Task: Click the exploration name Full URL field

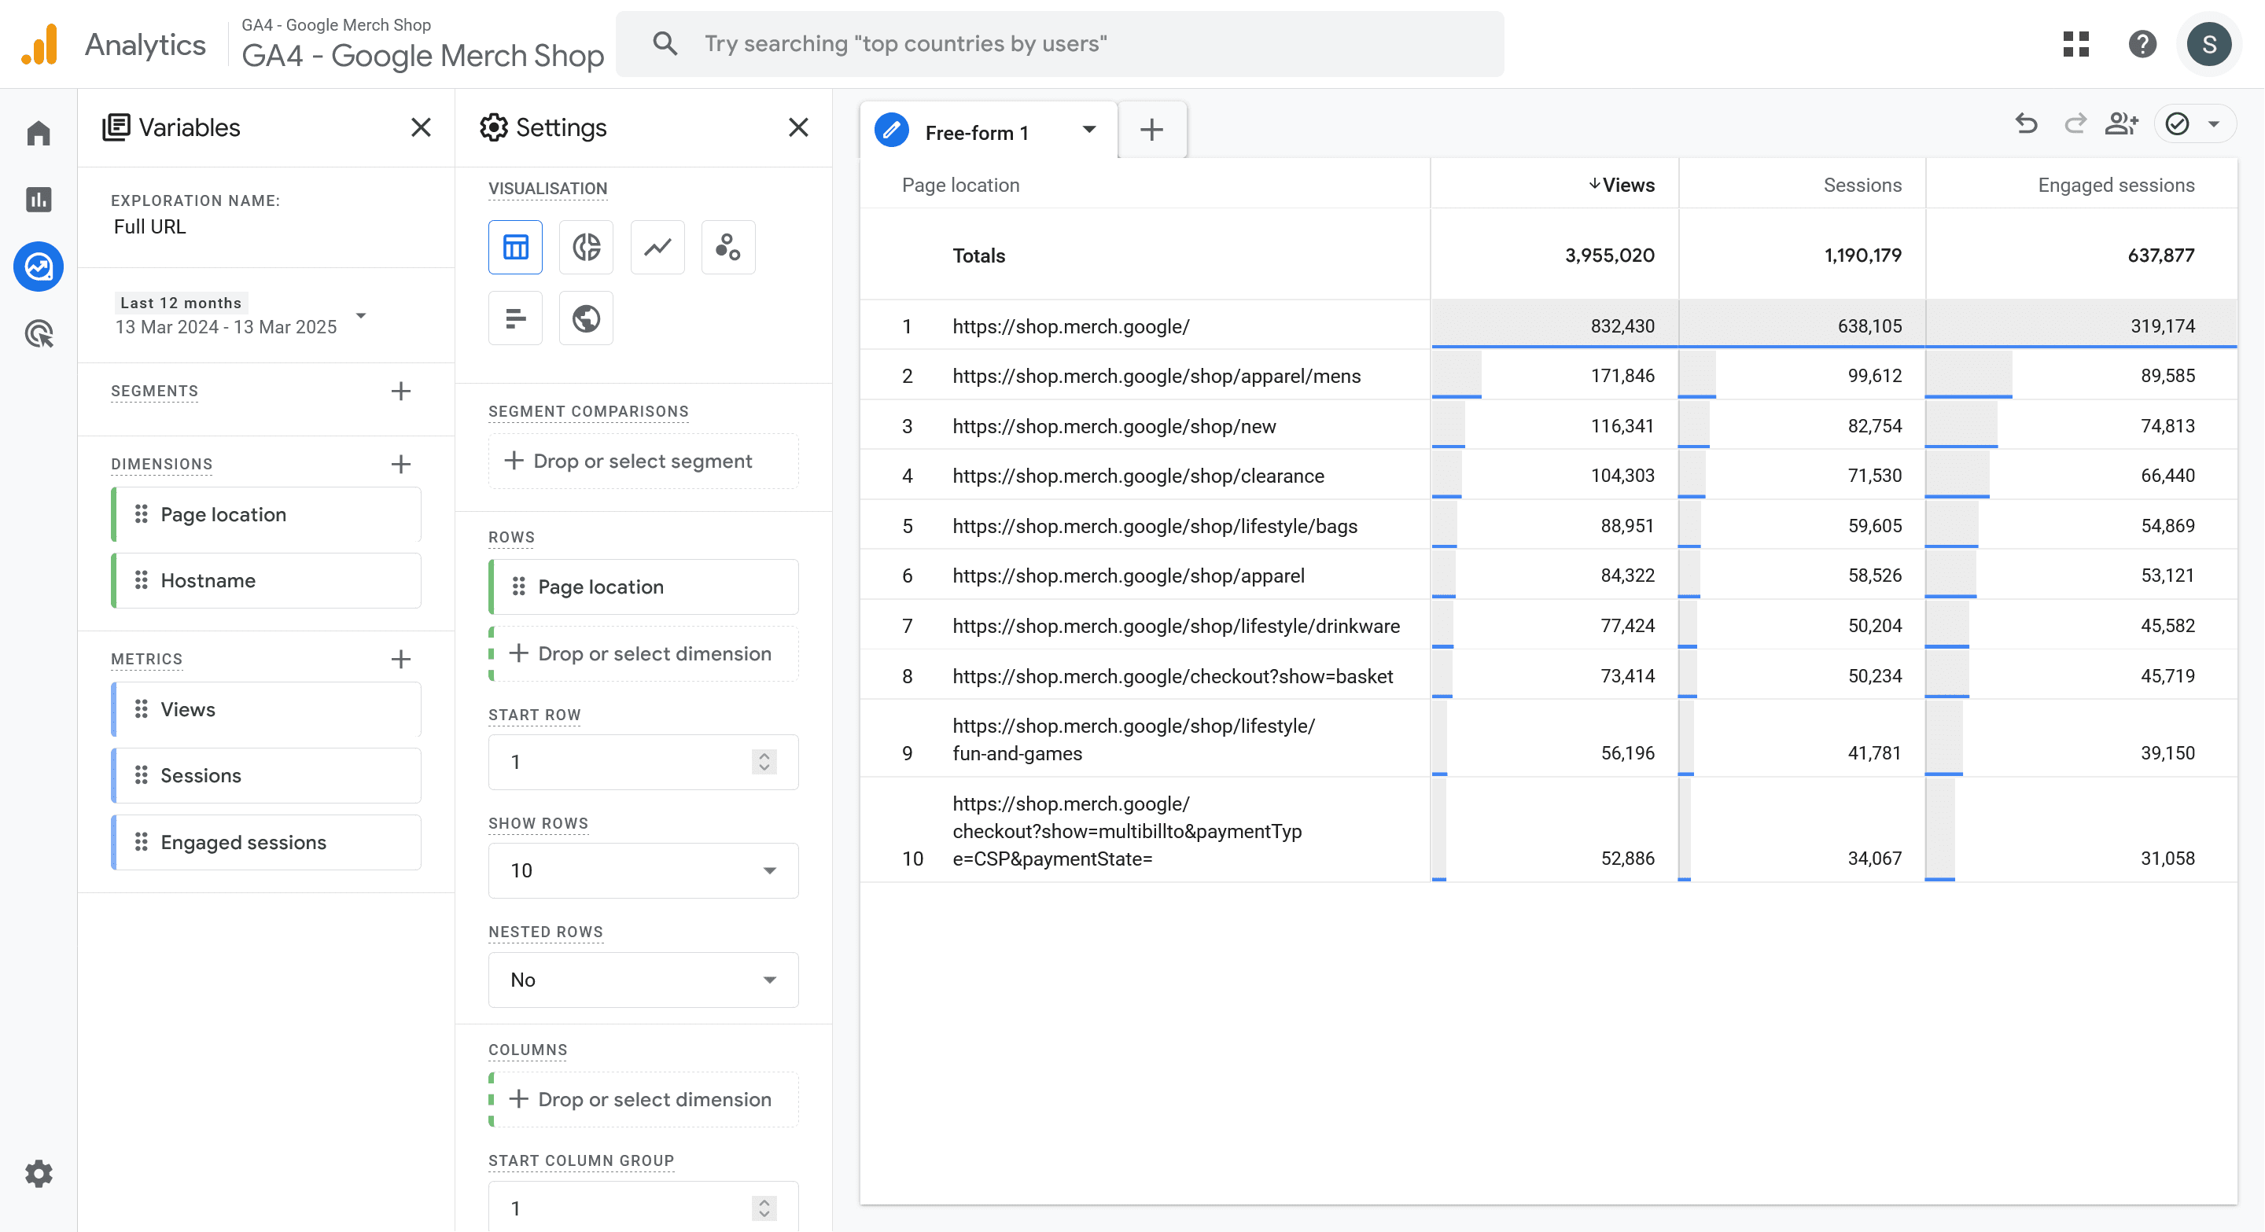Action: click(150, 226)
